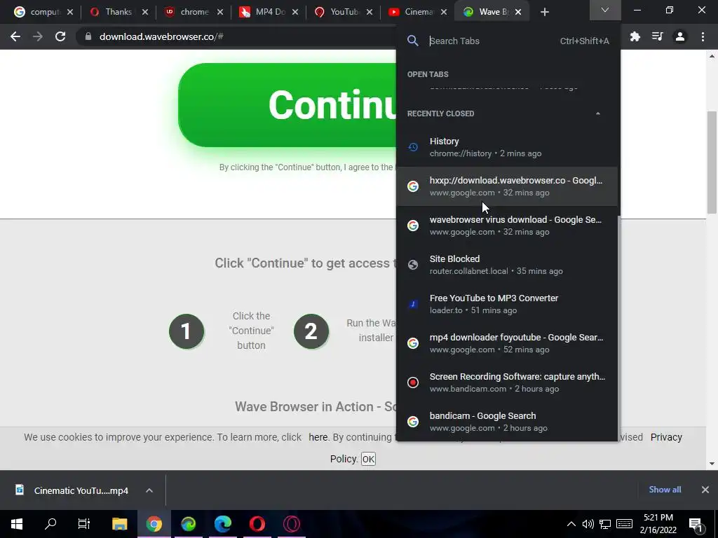This screenshot has height=538, width=718.
Task: Focus the Search Tabs input field
Action: pyautogui.click(x=492, y=41)
